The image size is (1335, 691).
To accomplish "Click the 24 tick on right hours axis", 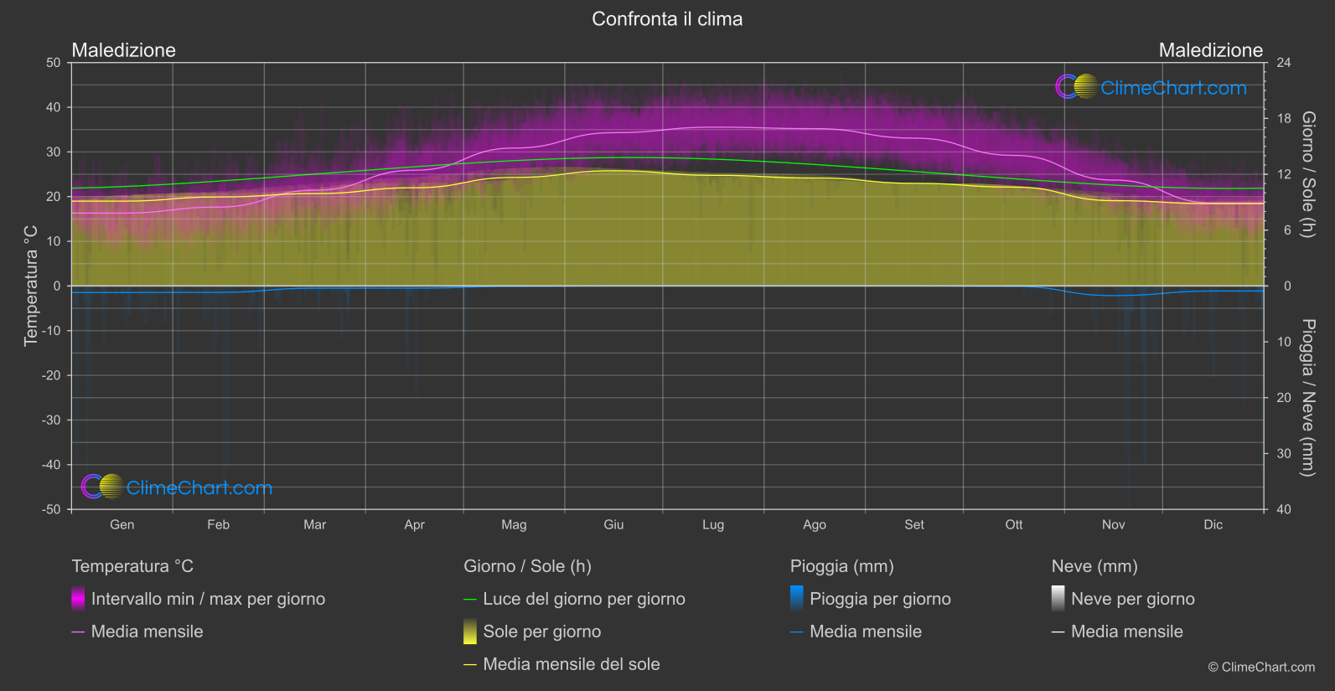I will coord(1283,63).
